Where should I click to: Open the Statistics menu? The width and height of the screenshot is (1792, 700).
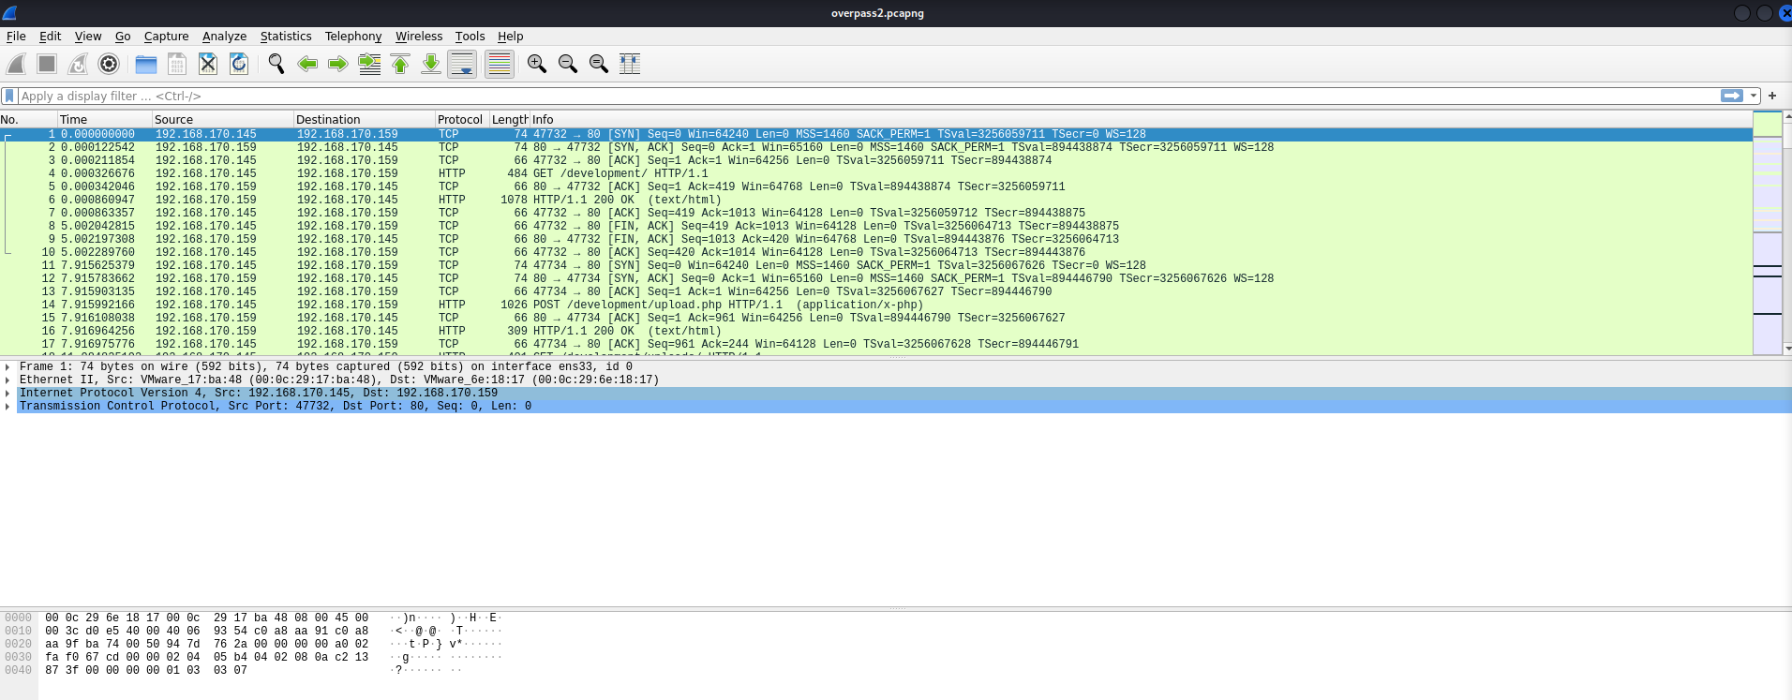pyautogui.click(x=286, y=37)
